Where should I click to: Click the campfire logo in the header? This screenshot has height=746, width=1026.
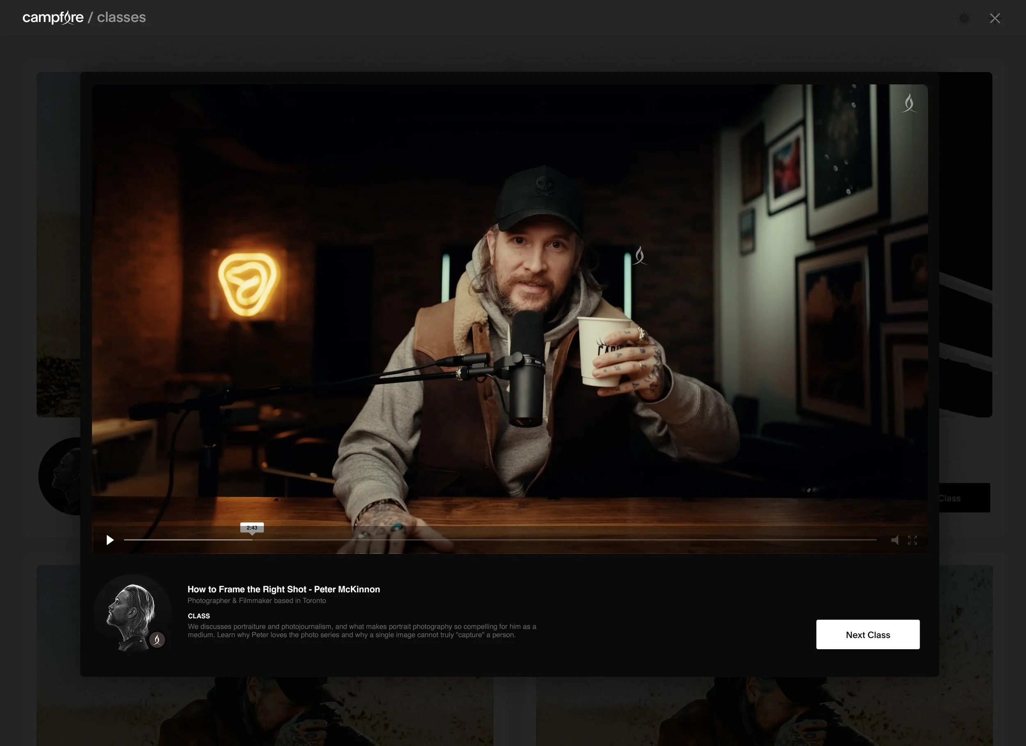pyautogui.click(x=53, y=18)
